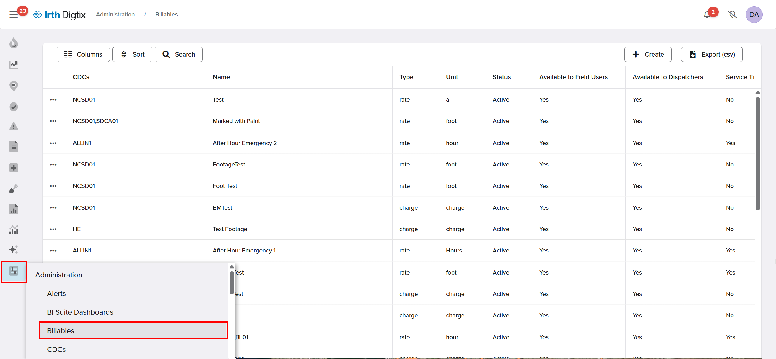Click Export (csv) button
Screen dimensions: 776x359
coord(712,54)
